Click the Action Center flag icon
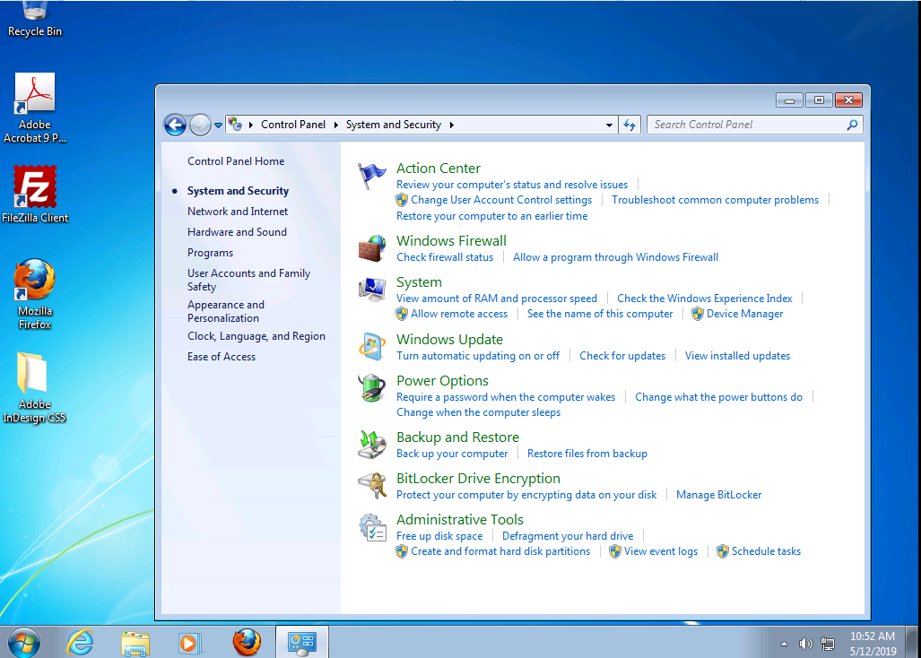 pos(371,176)
